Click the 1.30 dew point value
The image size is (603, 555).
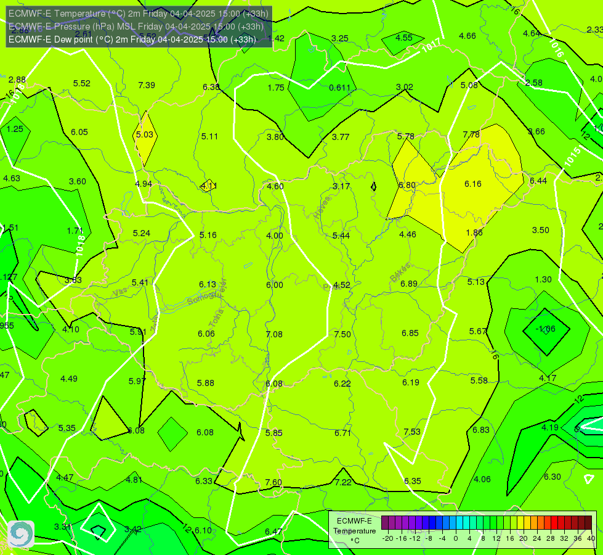[543, 279]
